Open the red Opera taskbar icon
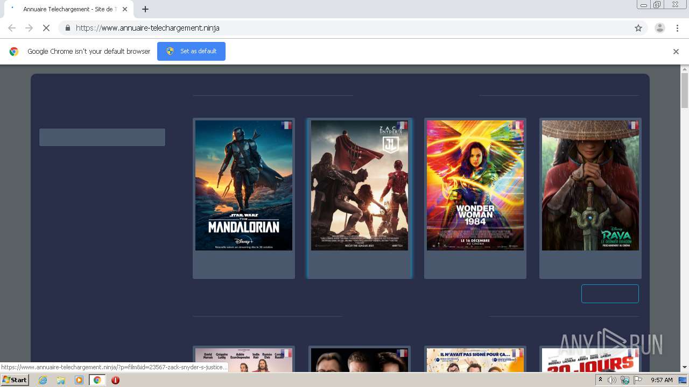689x387 pixels. [x=115, y=380]
